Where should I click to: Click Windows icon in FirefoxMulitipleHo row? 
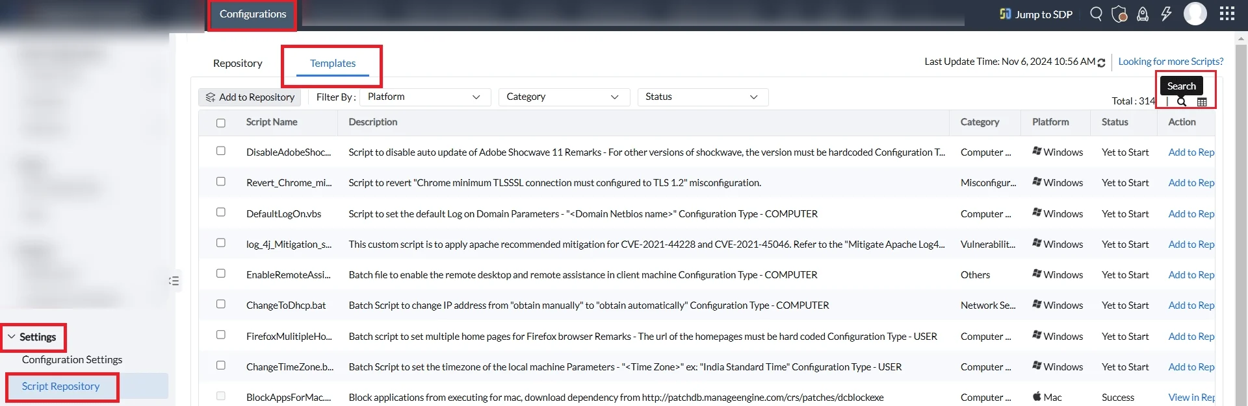click(x=1037, y=335)
